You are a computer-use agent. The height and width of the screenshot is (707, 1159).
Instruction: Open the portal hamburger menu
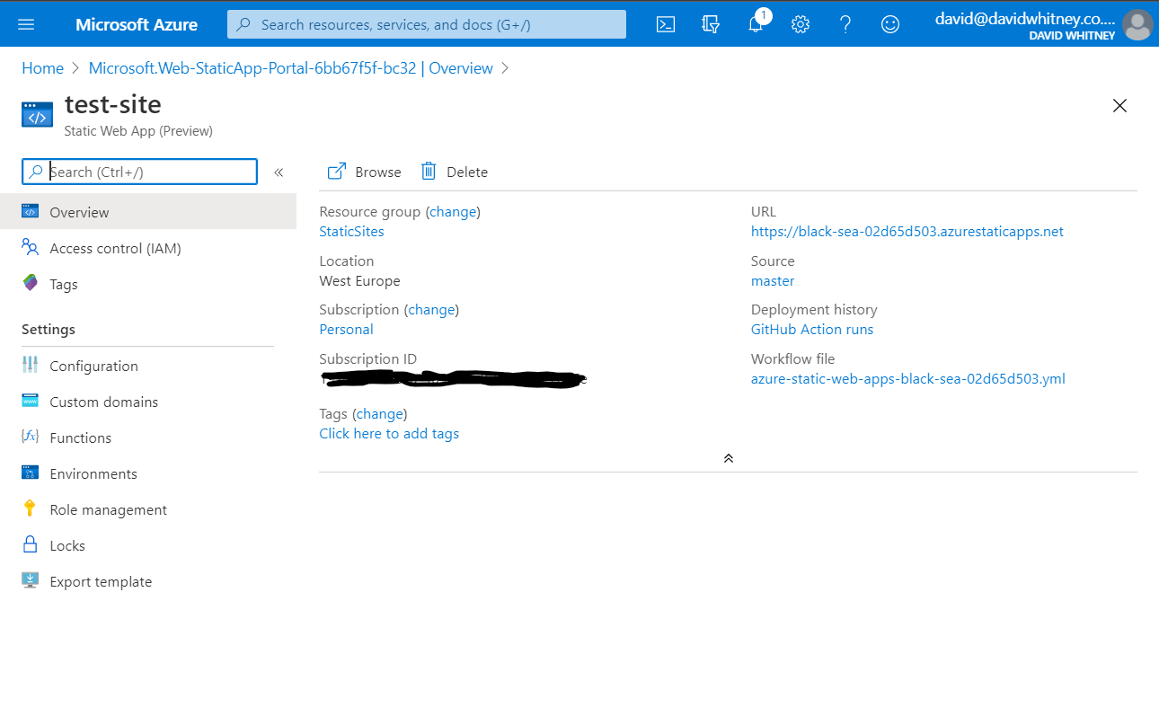(x=26, y=24)
